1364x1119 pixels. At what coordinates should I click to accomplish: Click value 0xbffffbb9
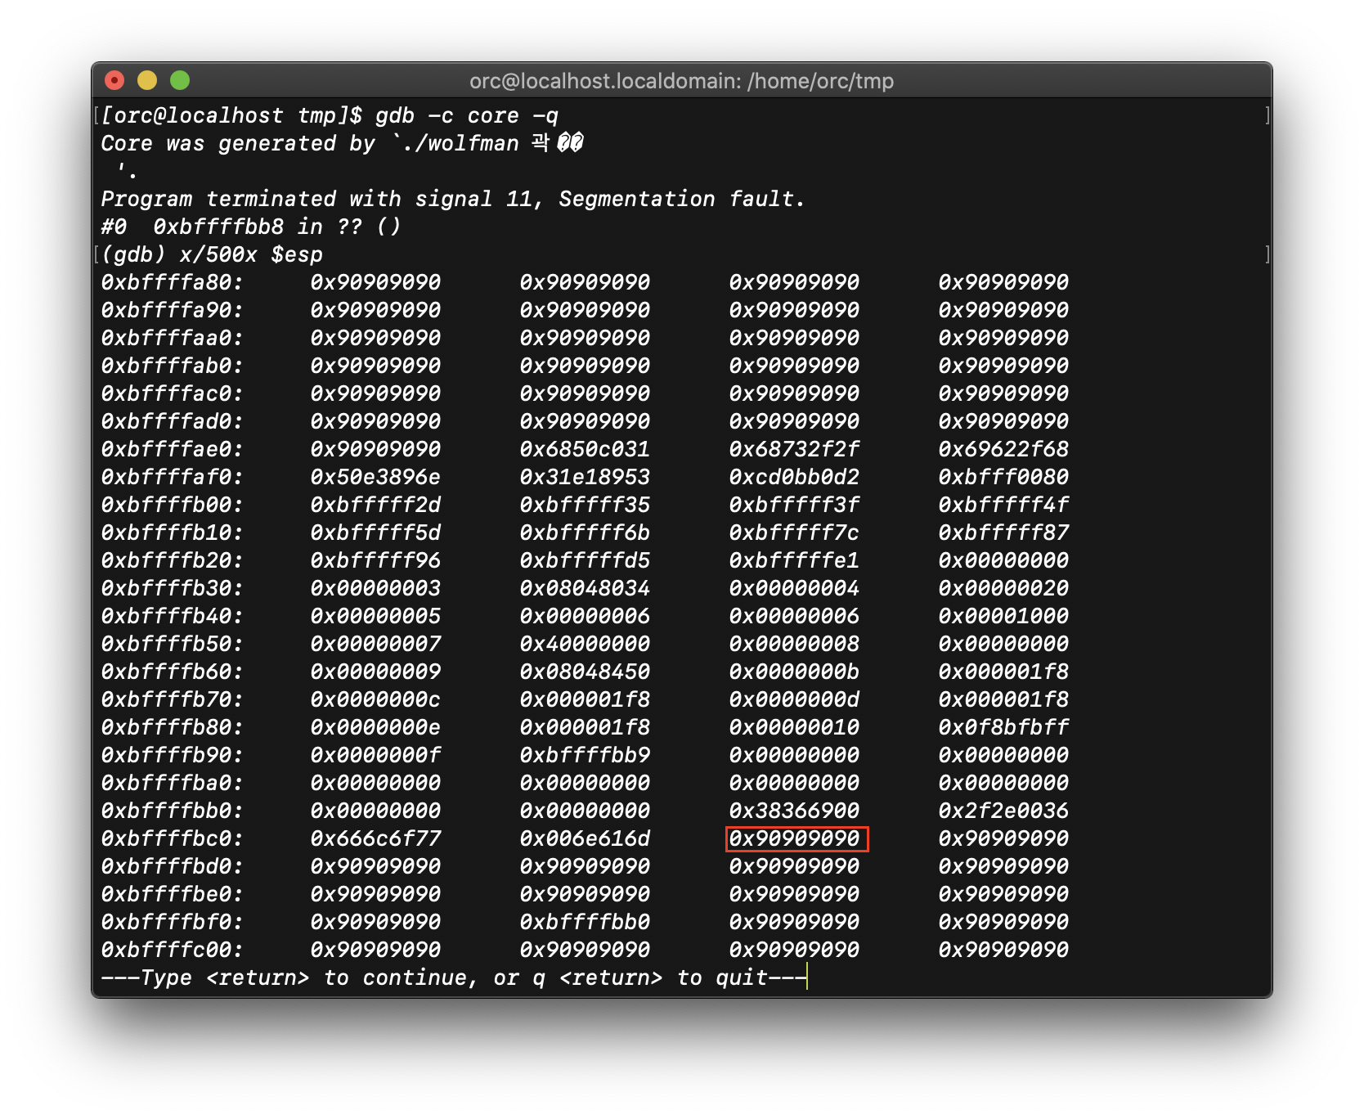point(585,756)
